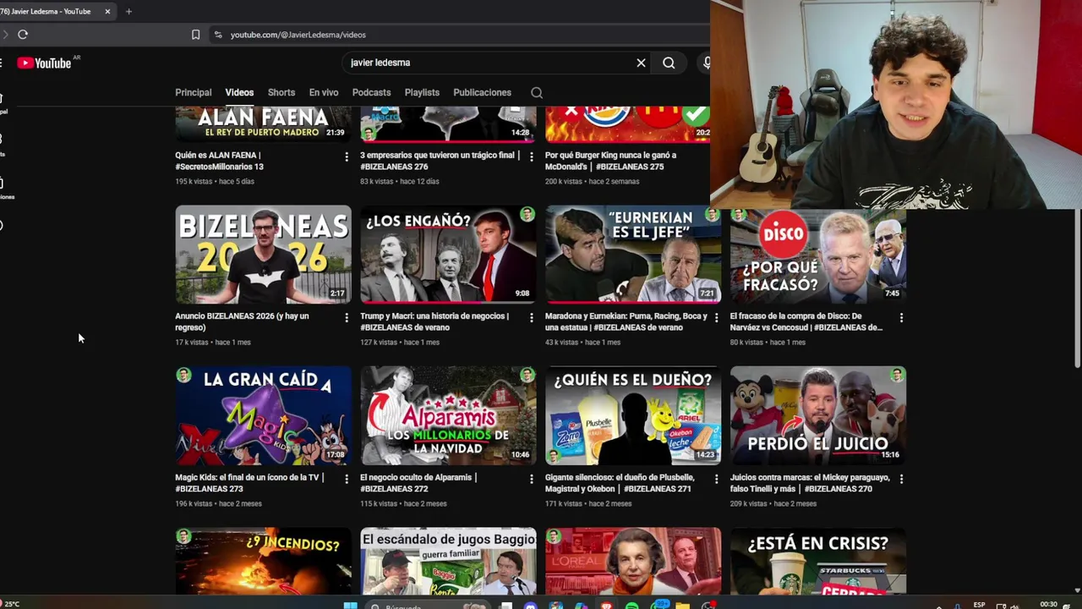This screenshot has width=1082, height=609.
Task: Open the Playlists channel tab
Action: coord(422,92)
